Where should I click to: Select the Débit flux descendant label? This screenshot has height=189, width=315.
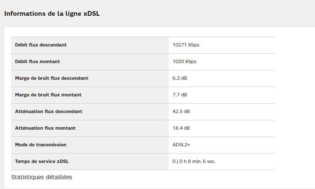41,45
